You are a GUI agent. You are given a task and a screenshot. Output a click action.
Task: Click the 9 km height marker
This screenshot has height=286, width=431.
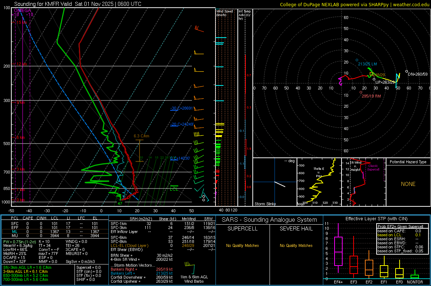point(20,102)
